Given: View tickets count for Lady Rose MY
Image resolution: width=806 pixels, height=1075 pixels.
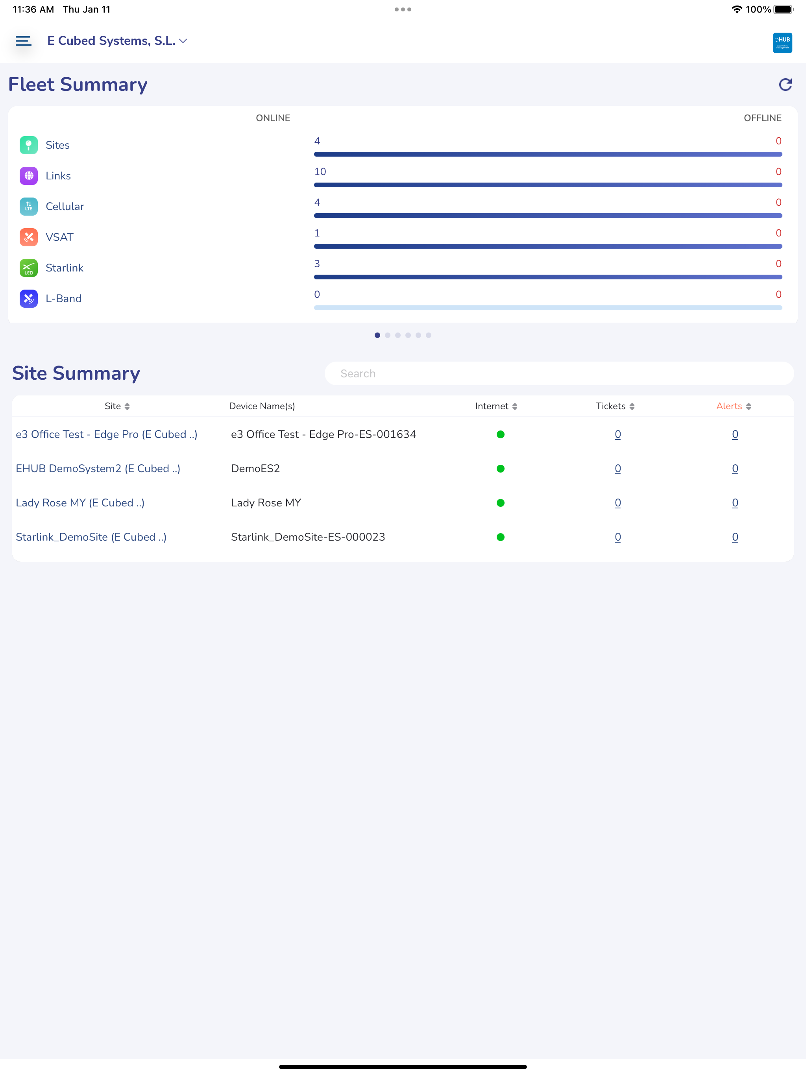Looking at the screenshot, I should click(x=617, y=503).
